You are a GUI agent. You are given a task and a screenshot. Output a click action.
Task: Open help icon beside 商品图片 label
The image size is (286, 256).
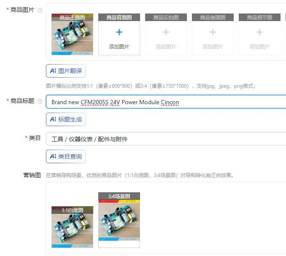coord(40,10)
